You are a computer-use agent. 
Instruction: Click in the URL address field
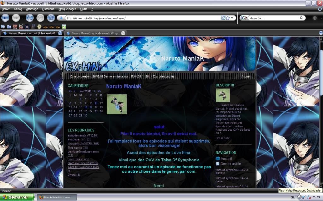tap(143, 18)
